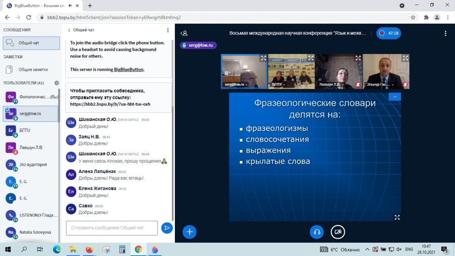Viewport: 455px width, 256px height.
Task: Toggle the recording indicator 47:18
Action: pyautogui.click(x=389, y=33)
